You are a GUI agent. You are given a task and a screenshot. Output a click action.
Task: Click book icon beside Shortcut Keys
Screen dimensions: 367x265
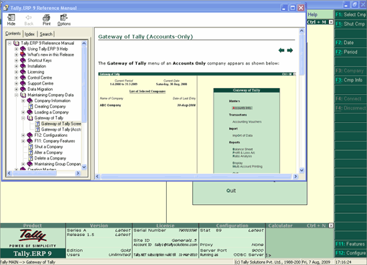click(x=23, y=60)
